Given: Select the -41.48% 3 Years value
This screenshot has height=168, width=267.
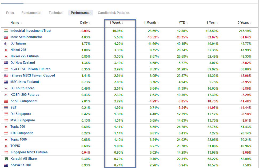Looking at the screenshot, I should 245,101.
